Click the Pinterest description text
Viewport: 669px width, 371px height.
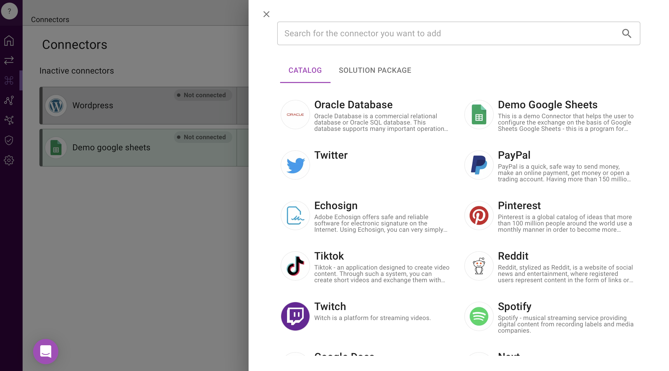(x=565, y=223)
